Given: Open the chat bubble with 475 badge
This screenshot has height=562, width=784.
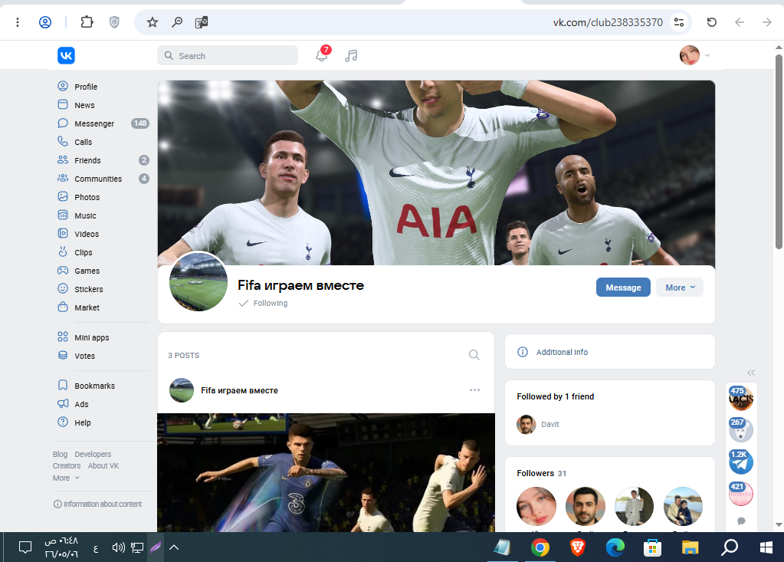Looking at the screenshot, I should 741,398.
